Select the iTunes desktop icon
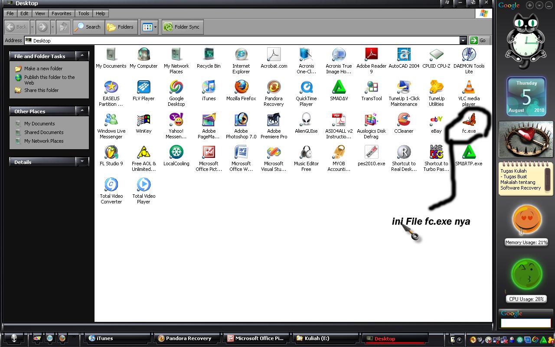Viewport: 555px width, 347px height. [209, 87]
